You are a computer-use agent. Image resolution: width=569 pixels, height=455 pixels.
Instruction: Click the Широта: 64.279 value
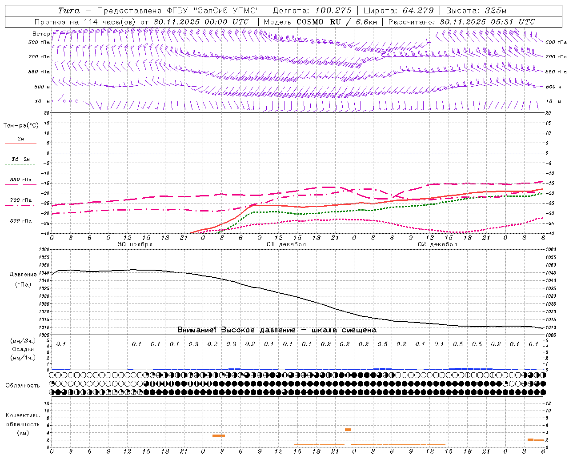(x=398, y=11)
